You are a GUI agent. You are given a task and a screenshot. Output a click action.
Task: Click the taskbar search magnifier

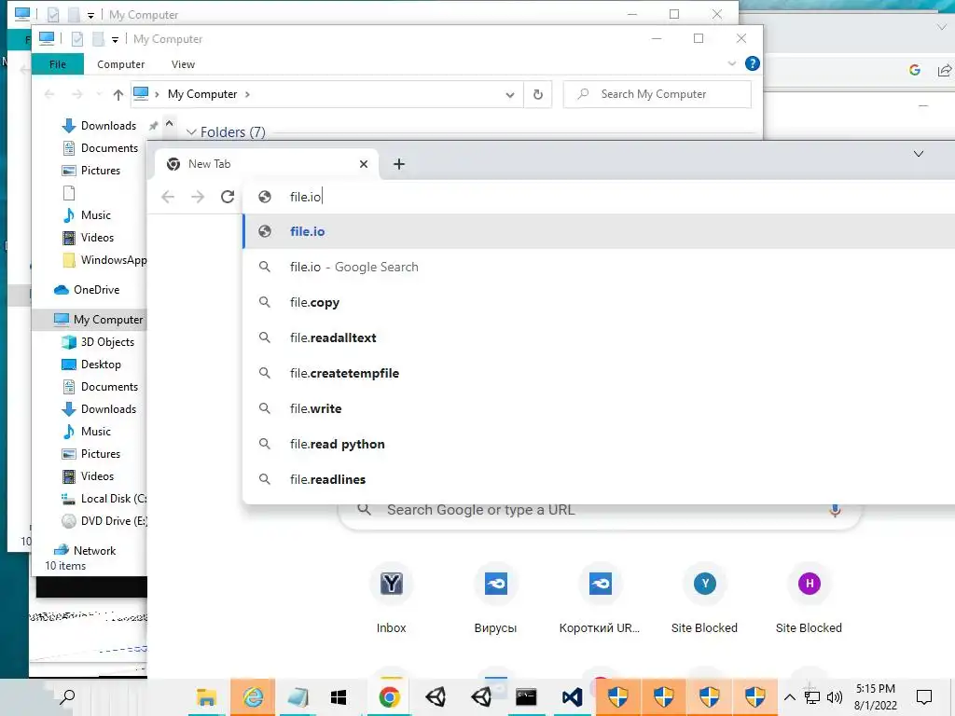coord(67,696)
